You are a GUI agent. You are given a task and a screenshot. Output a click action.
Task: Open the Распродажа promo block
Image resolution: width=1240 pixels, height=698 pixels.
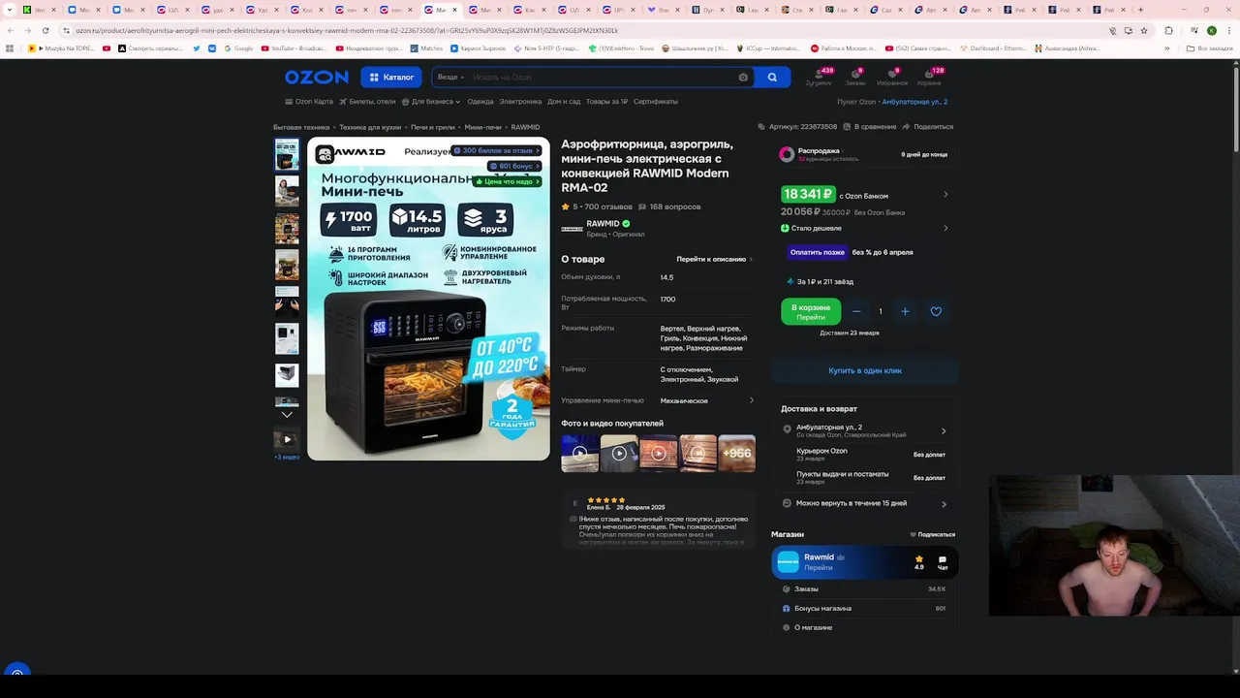click(x=864, y=154)
